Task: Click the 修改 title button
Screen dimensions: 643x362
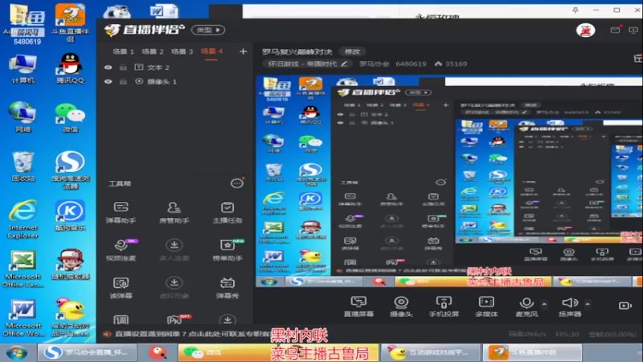Action: pos(352,51)
